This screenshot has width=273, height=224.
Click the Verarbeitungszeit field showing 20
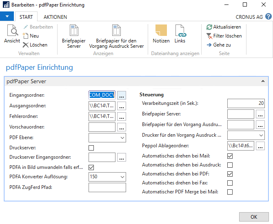click(x=246, y=103)
